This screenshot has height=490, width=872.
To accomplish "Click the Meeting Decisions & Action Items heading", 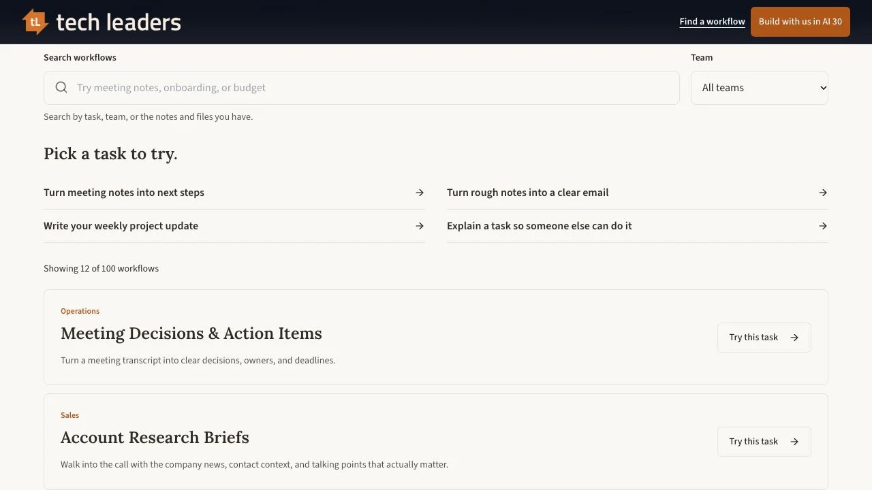I will 191,333.
